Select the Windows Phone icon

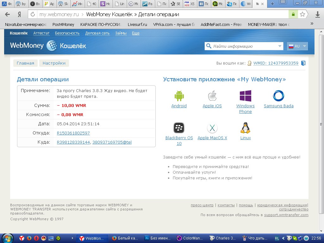pos(245,96)
